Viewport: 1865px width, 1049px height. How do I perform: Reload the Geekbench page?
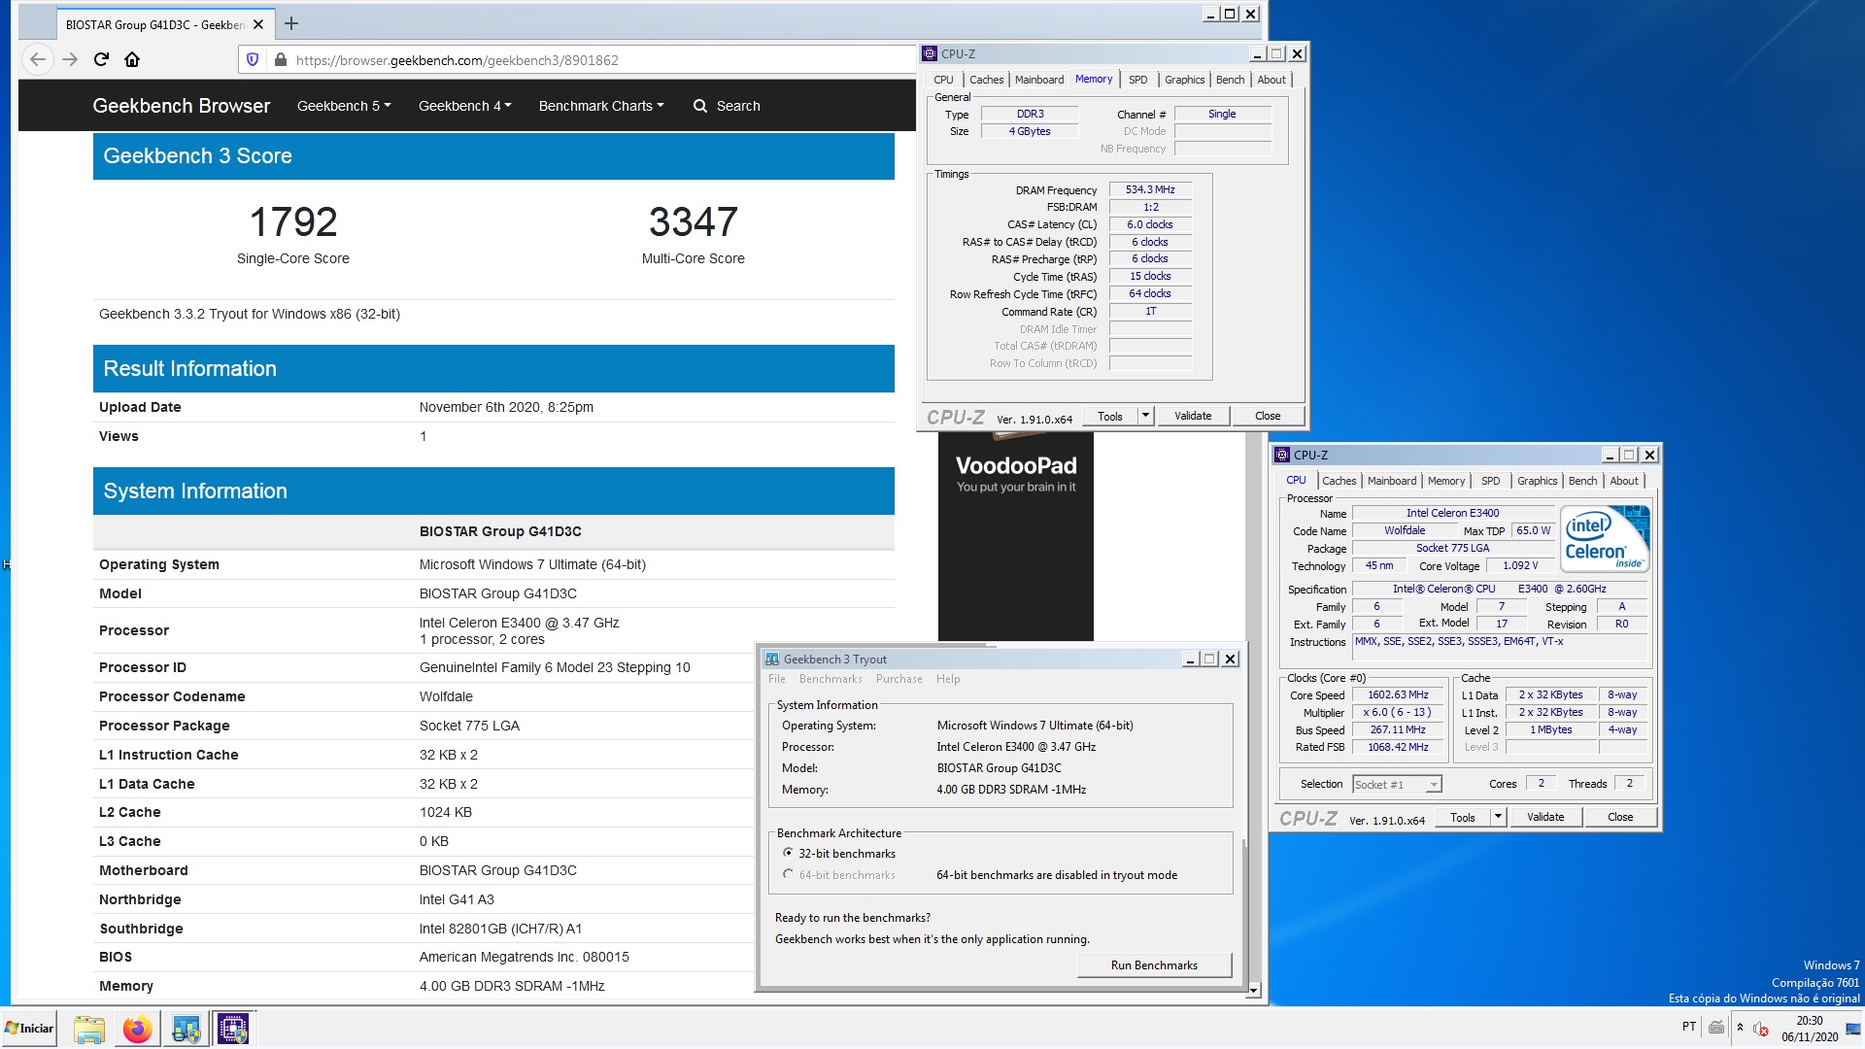101,59
